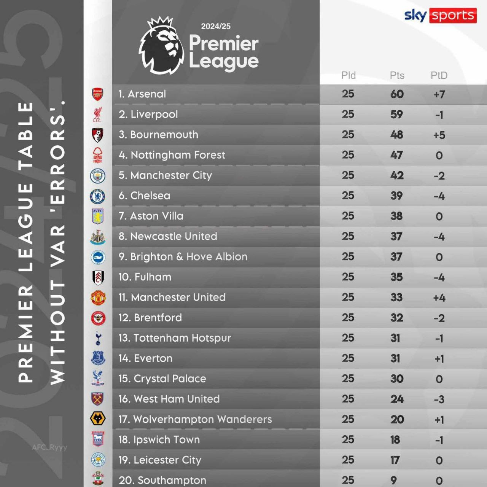This screenshot has width=487, height=487.
Task: Select the Pts column header
Action: (397, 75)
